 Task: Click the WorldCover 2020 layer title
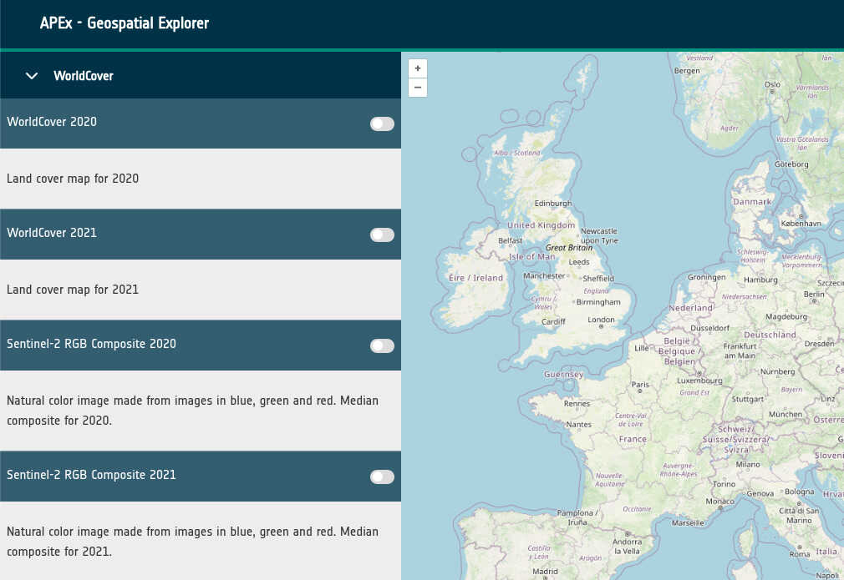pos(52,122)
